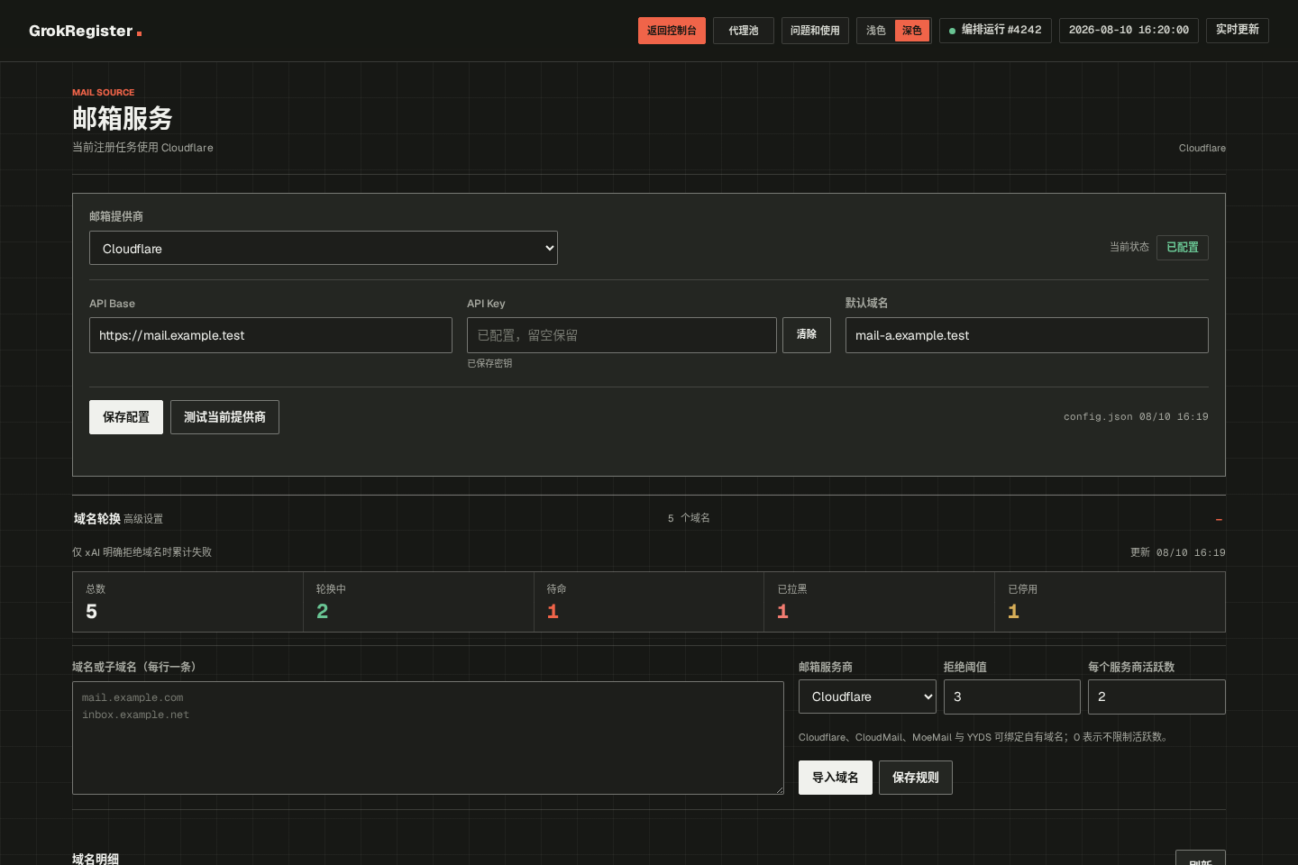The width and height of the screenshot is (1298, 865).
Task: Click the 更新 08/10 16:19 text
Action: 1178,552
